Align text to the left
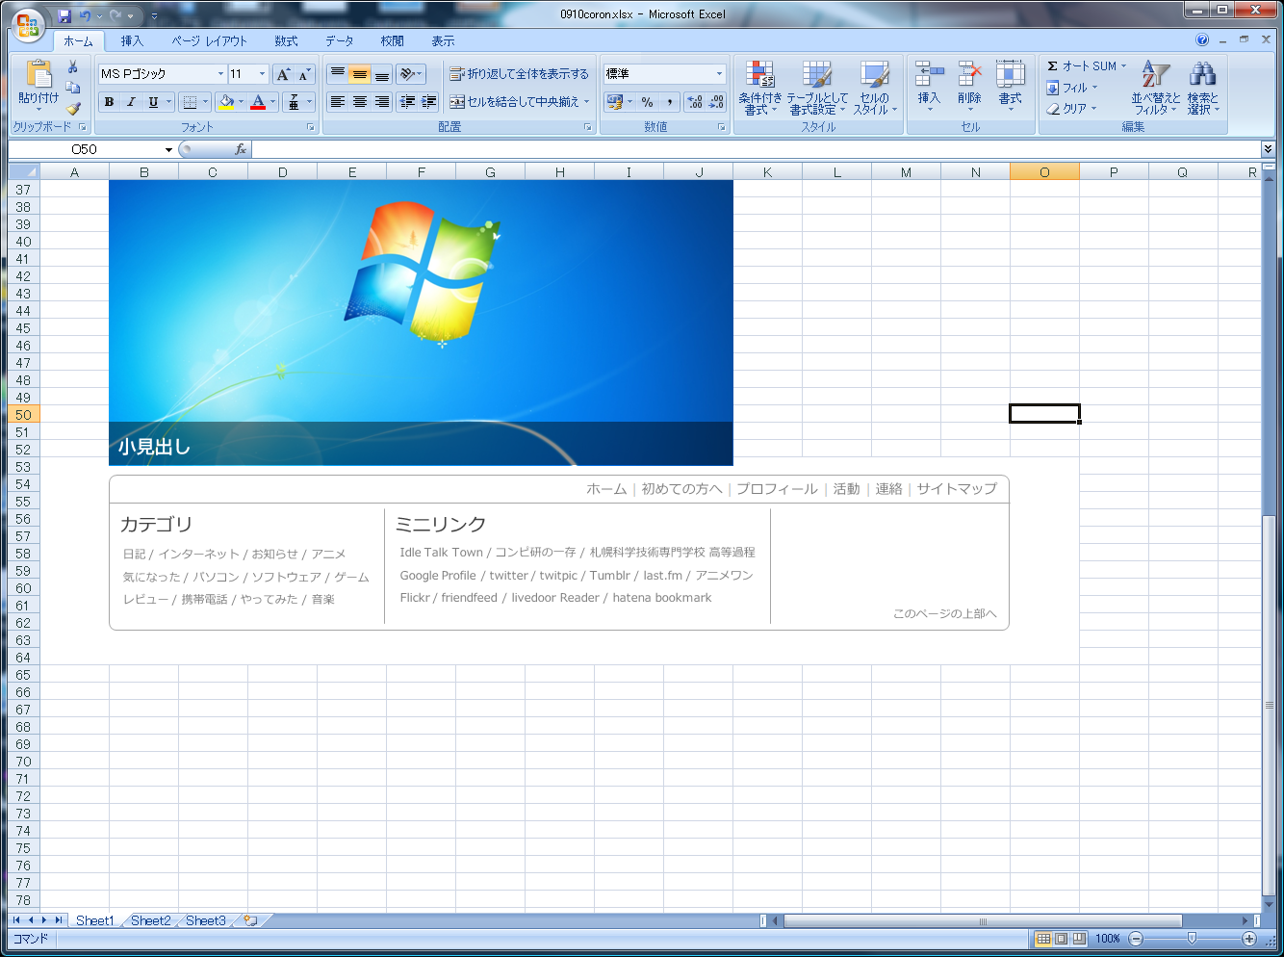This screenshot has height=957, width=1284. click(338, 101)
